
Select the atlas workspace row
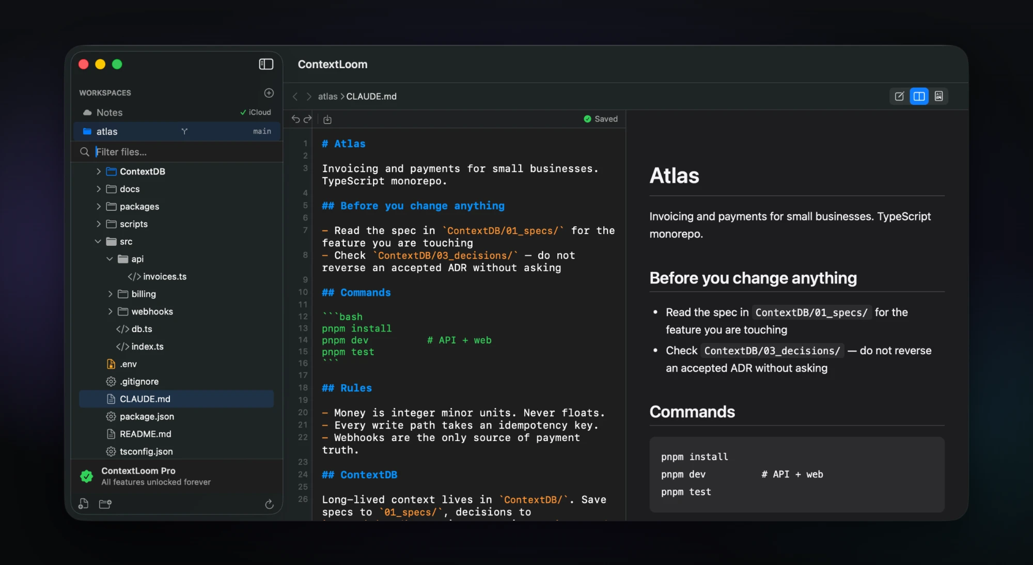[177, 132]
